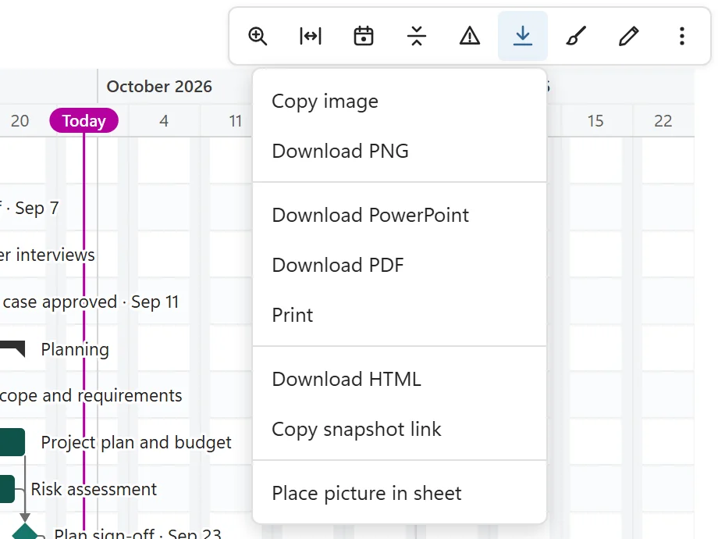Click the Risk assessment task bar
This screenshot has height=539, width=718.
tap(7, 489)
